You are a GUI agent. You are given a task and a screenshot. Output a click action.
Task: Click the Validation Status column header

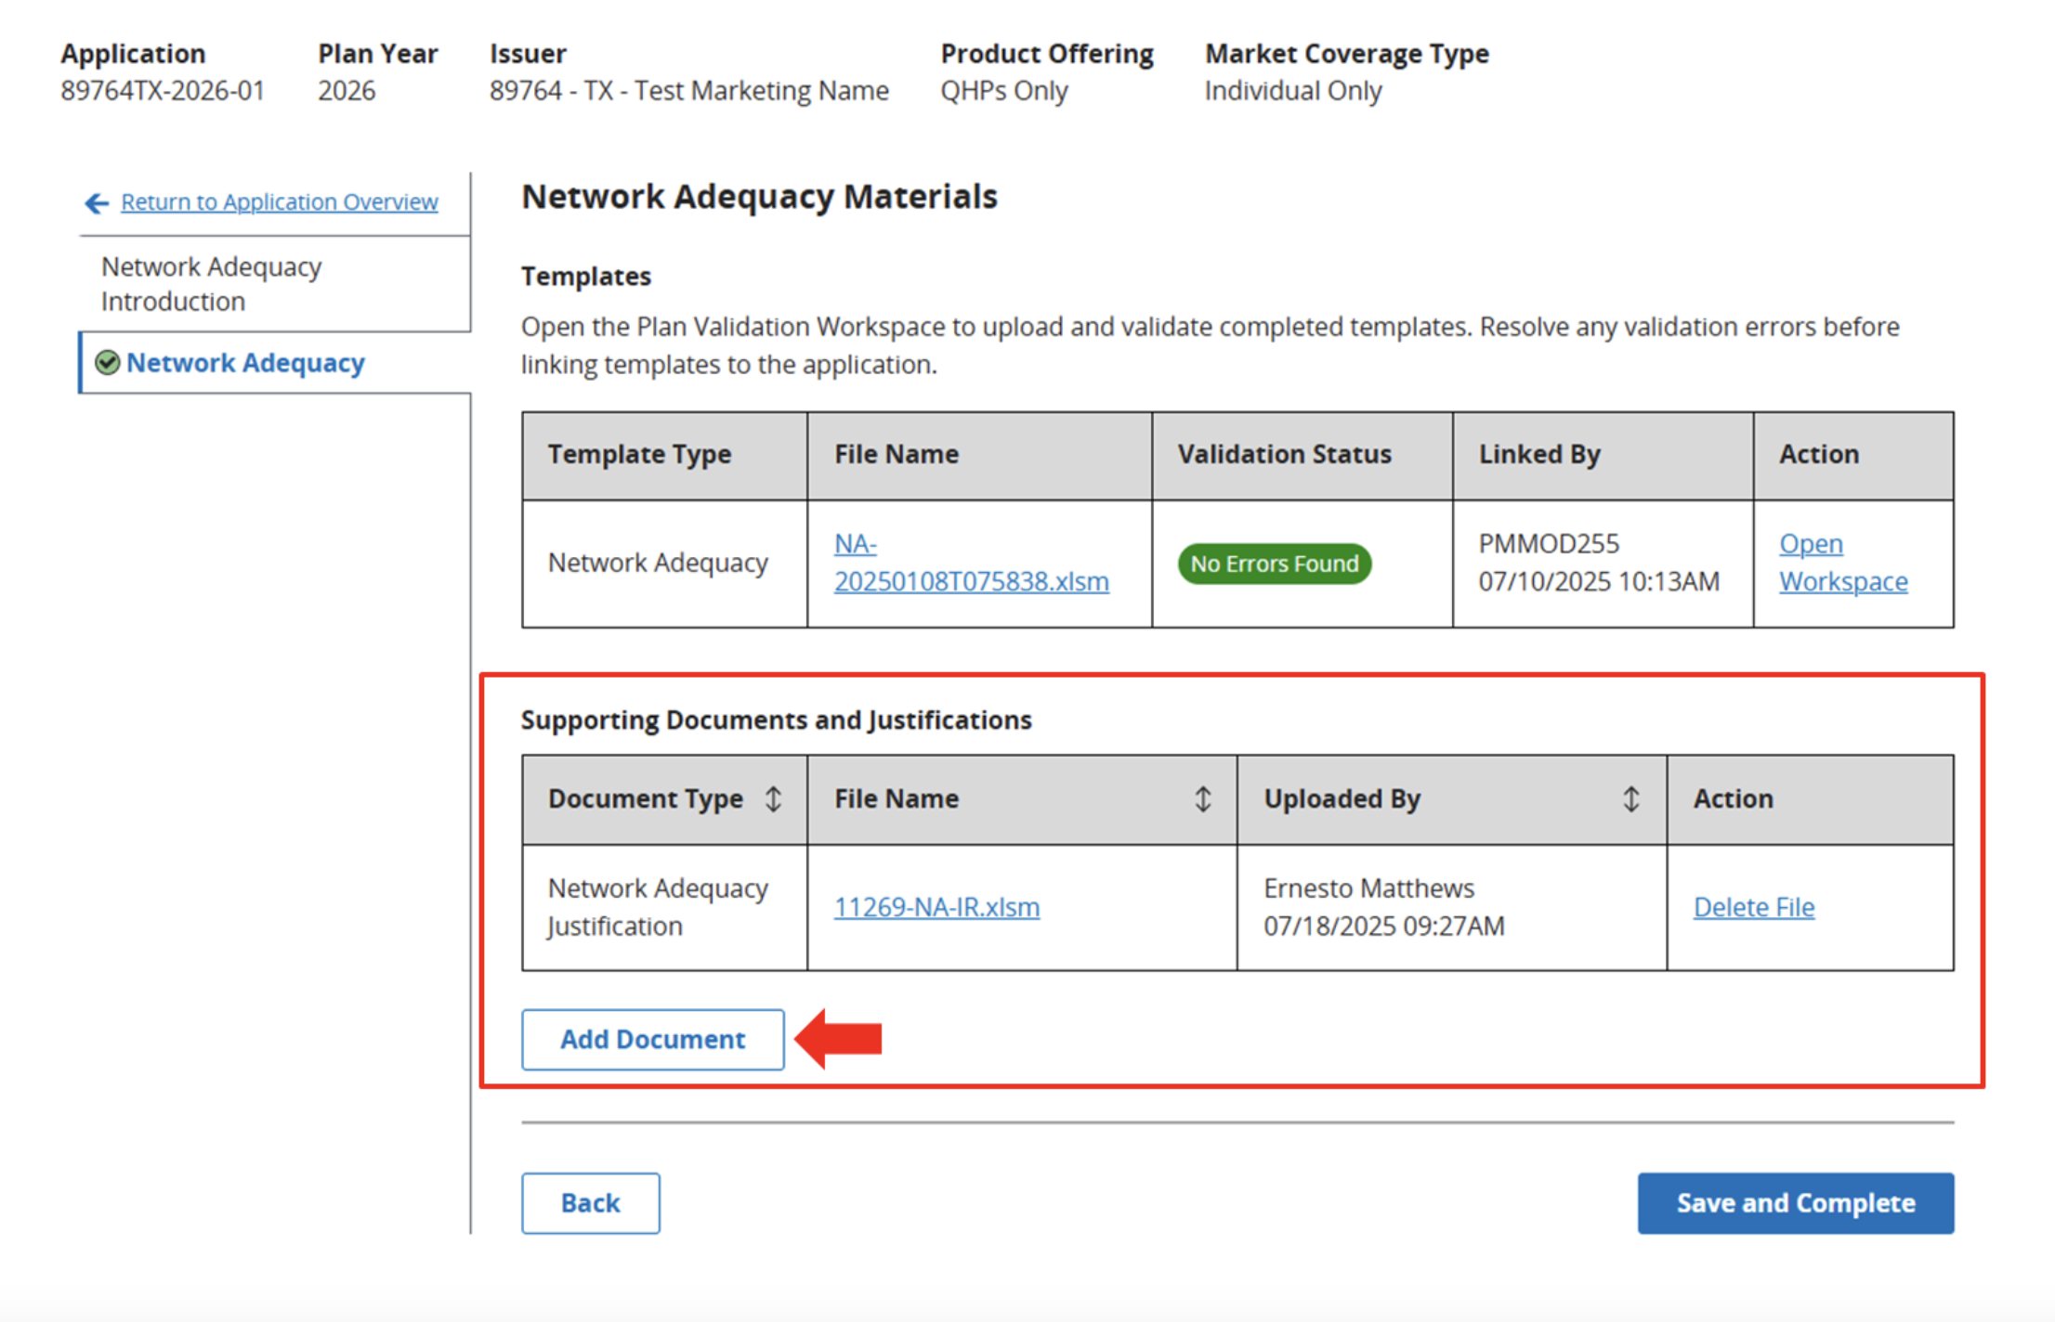(1284, 454)
